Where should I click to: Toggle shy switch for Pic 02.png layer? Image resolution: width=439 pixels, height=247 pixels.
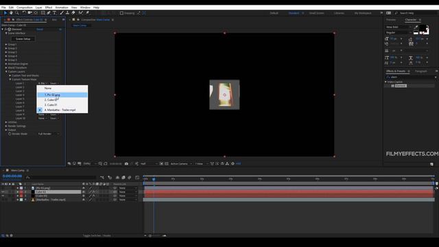84,188
